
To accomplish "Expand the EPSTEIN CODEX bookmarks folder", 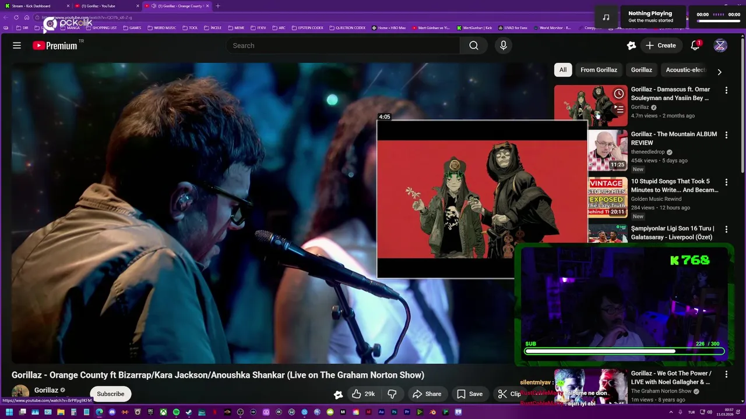I will tap(308, 28).
